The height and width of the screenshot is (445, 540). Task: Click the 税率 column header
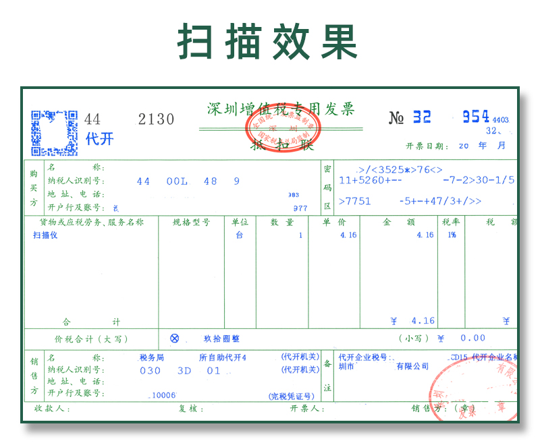[451, 222]
